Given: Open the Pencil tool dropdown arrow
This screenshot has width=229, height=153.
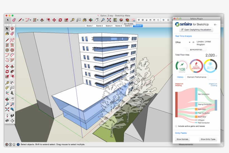Looking at the screenshot, I should pos(23,20).
